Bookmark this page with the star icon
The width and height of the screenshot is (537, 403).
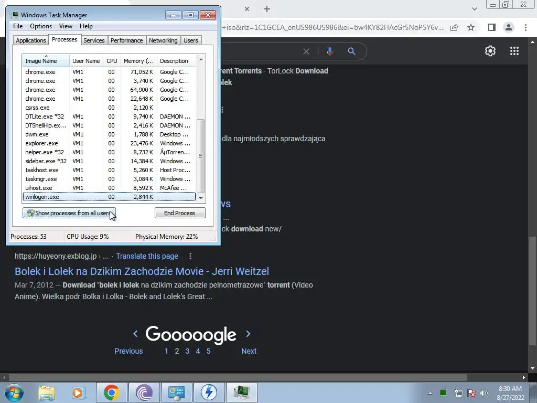(x=471, y=27)
